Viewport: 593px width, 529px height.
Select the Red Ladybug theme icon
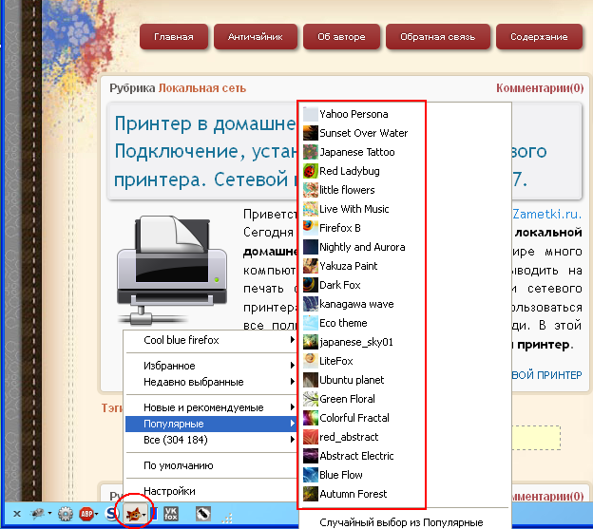(310, 171)
